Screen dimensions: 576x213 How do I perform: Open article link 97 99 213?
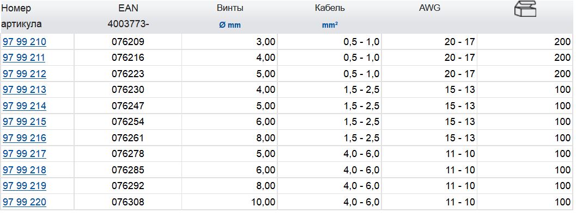(x=25, y=90)
